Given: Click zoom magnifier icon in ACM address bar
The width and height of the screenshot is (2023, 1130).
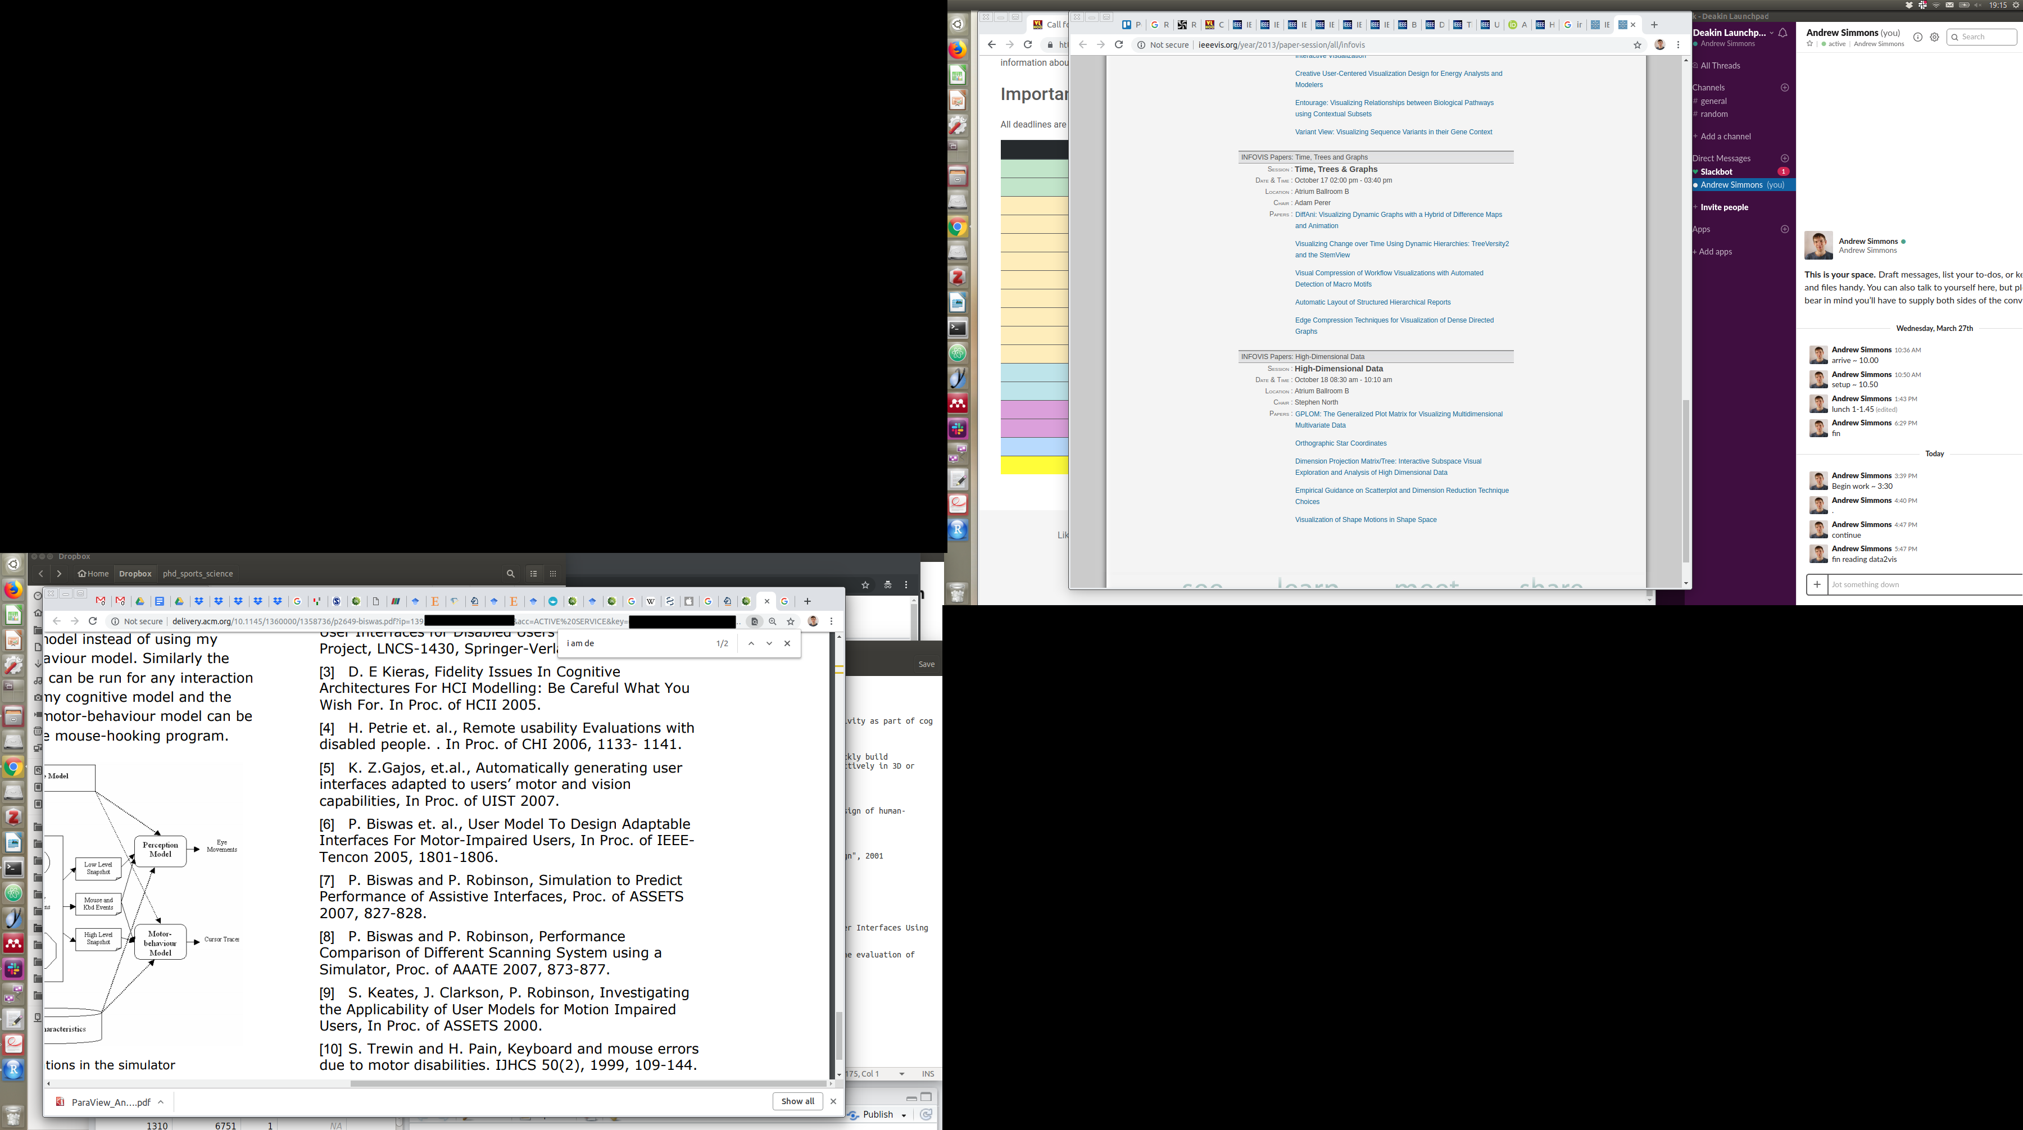Looking at the screenshot, I should (x=773, y=621).
